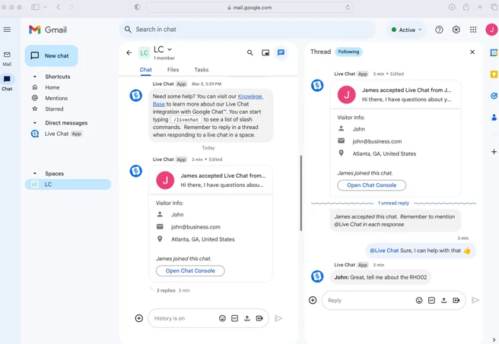Open the settings gear icon
Viewport: 499px width, 344px height.
pyautogui.click(x=456, y=30)
